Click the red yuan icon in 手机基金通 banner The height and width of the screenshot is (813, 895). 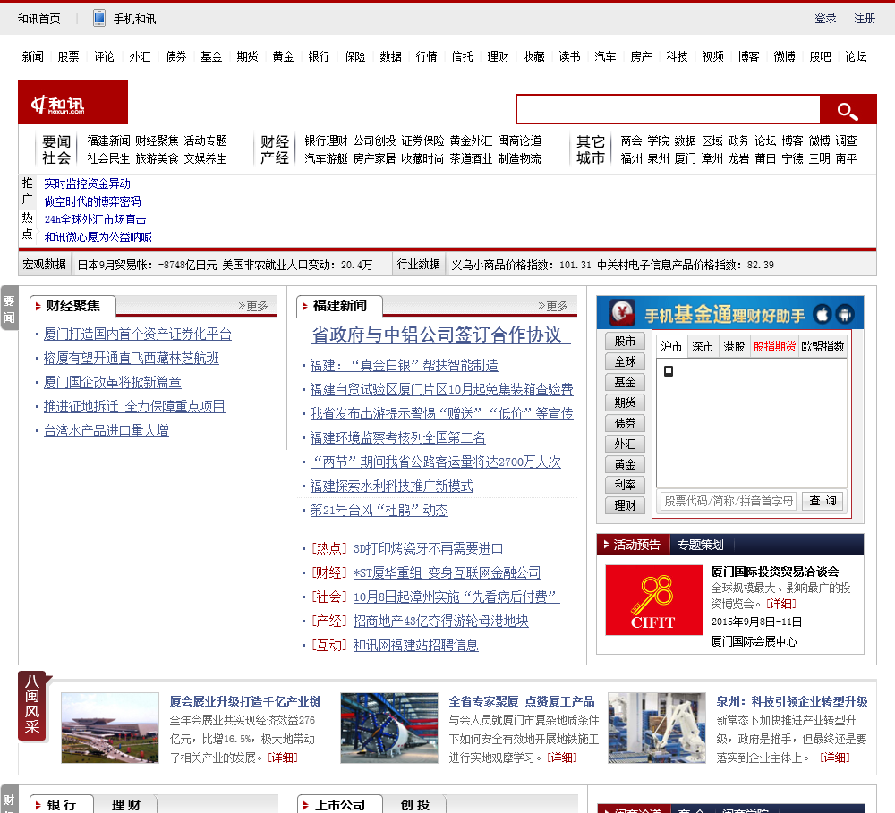622,313
